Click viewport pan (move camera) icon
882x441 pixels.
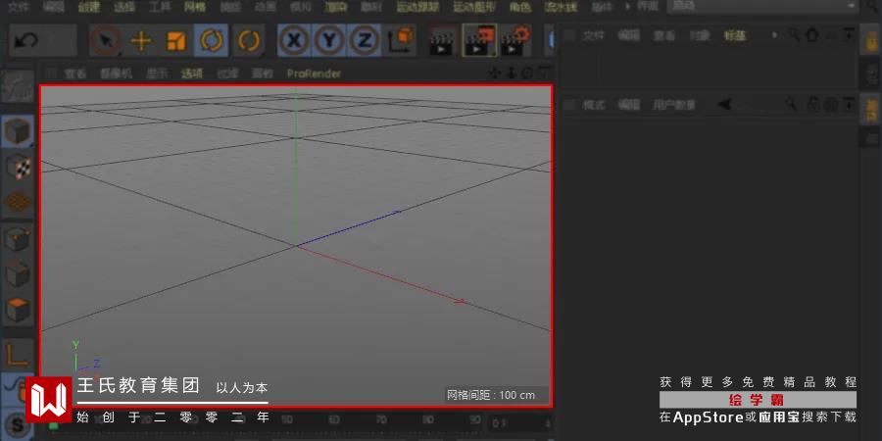pos(495,73)
